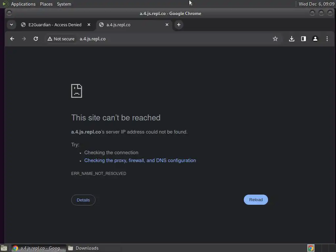Switch to the E2Guardian - Access Denied tab
Image resolution: width=336 pixels, height=252 pixels.
pos(55,25)
